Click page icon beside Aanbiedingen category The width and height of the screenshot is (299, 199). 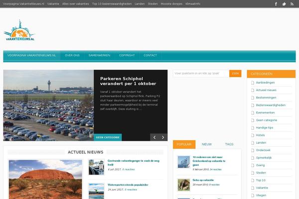[253, 83]
